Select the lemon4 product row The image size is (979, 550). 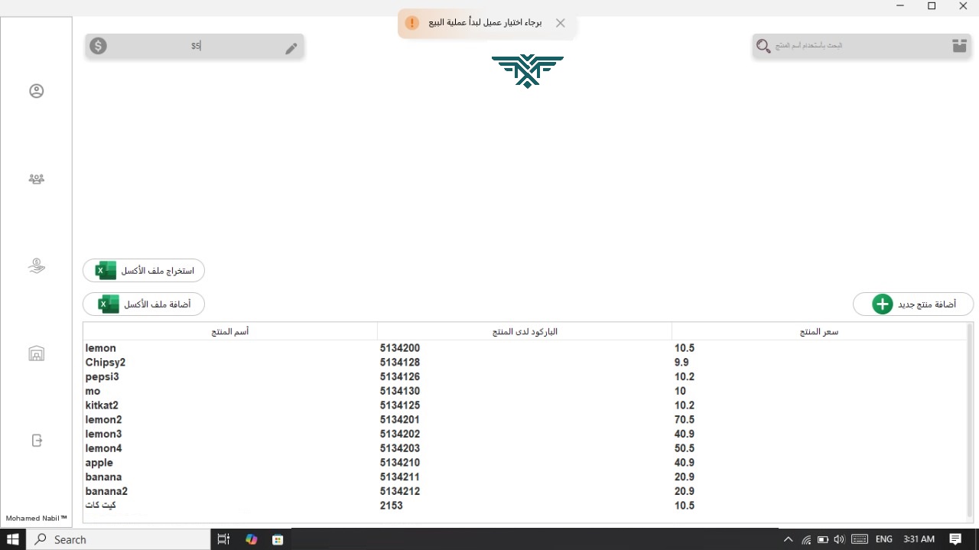click(x=525, y=448)
